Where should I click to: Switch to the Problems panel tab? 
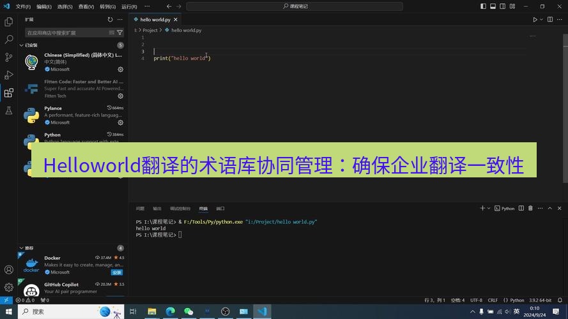click(x=140, y=209)
